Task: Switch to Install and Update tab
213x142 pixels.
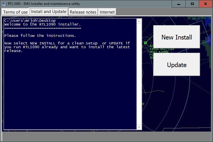Action: point(49,12)
